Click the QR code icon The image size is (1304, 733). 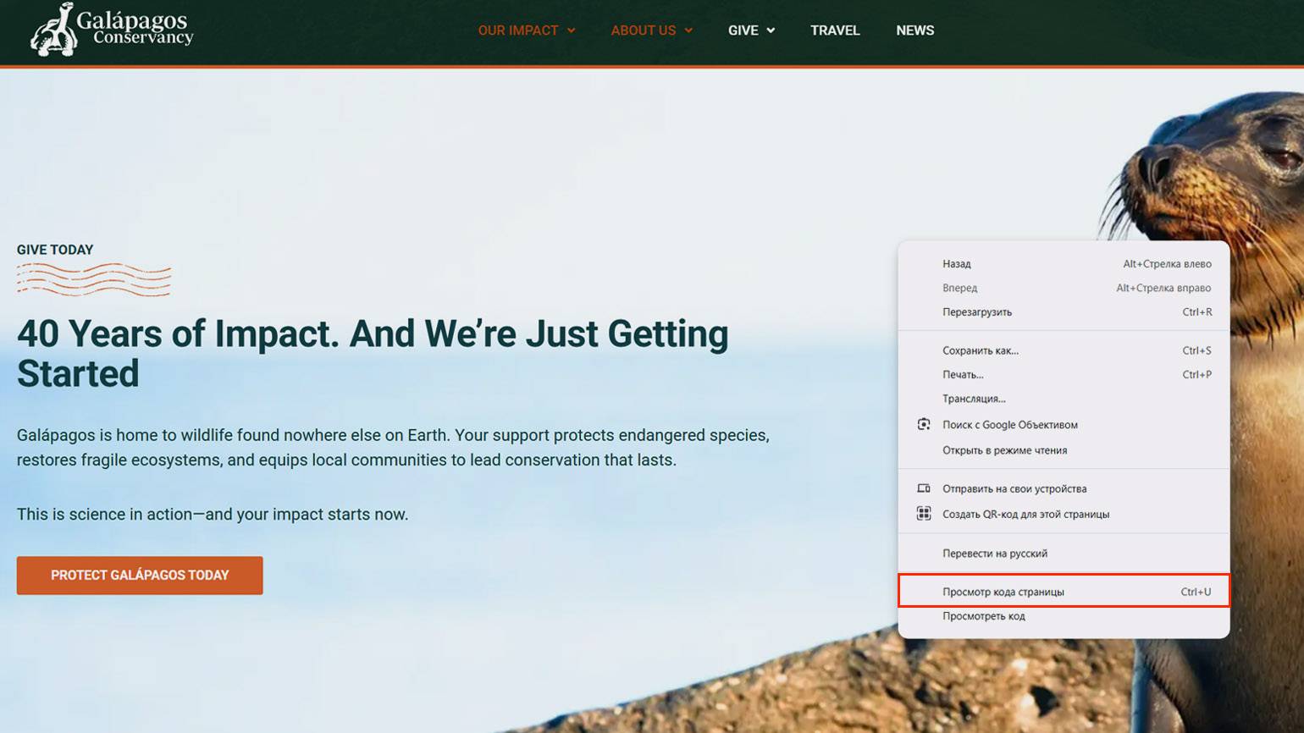pos(924,514)
